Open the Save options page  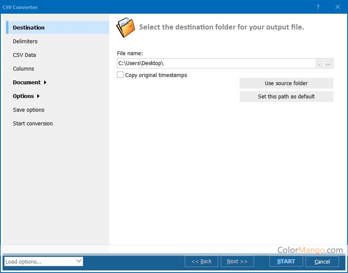click(29, 110)
